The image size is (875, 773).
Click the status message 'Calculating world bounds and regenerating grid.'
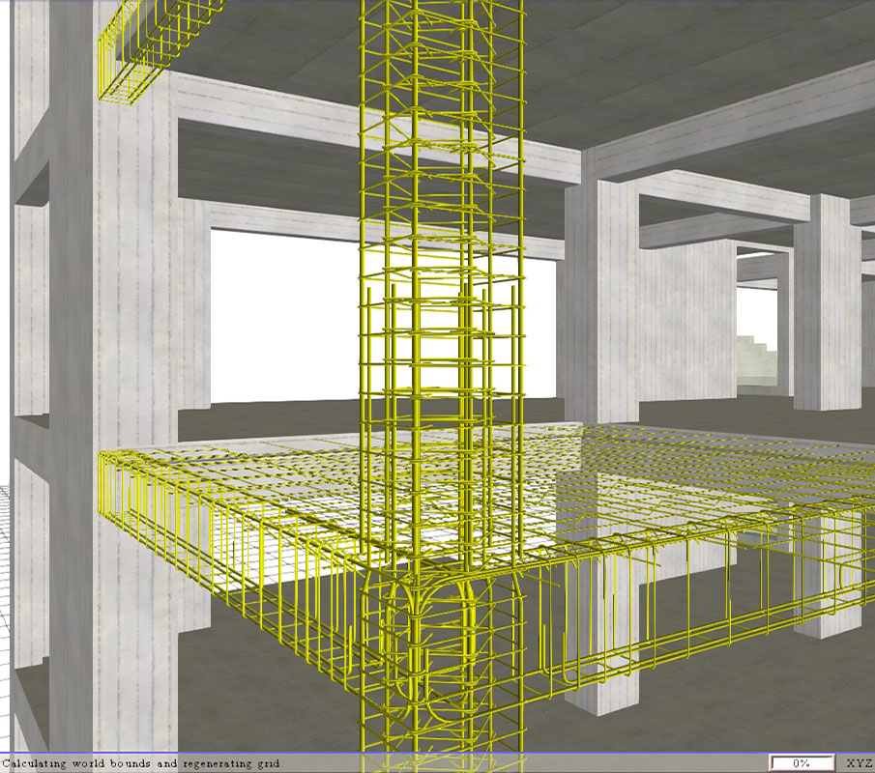142,763
